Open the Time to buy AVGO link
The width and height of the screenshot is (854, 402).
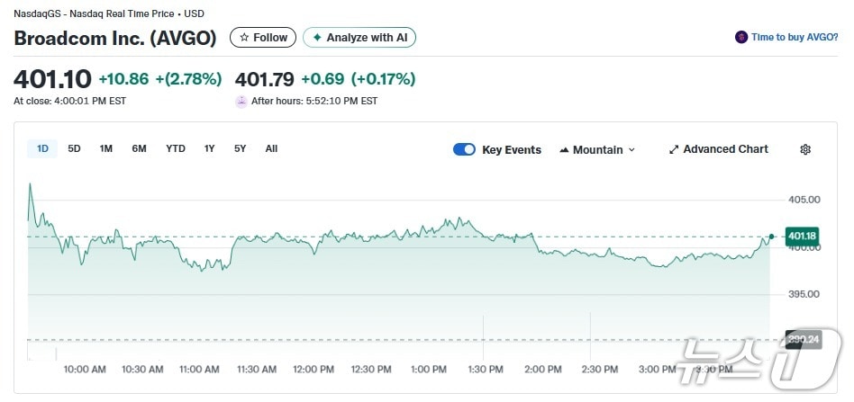(794, 38)
